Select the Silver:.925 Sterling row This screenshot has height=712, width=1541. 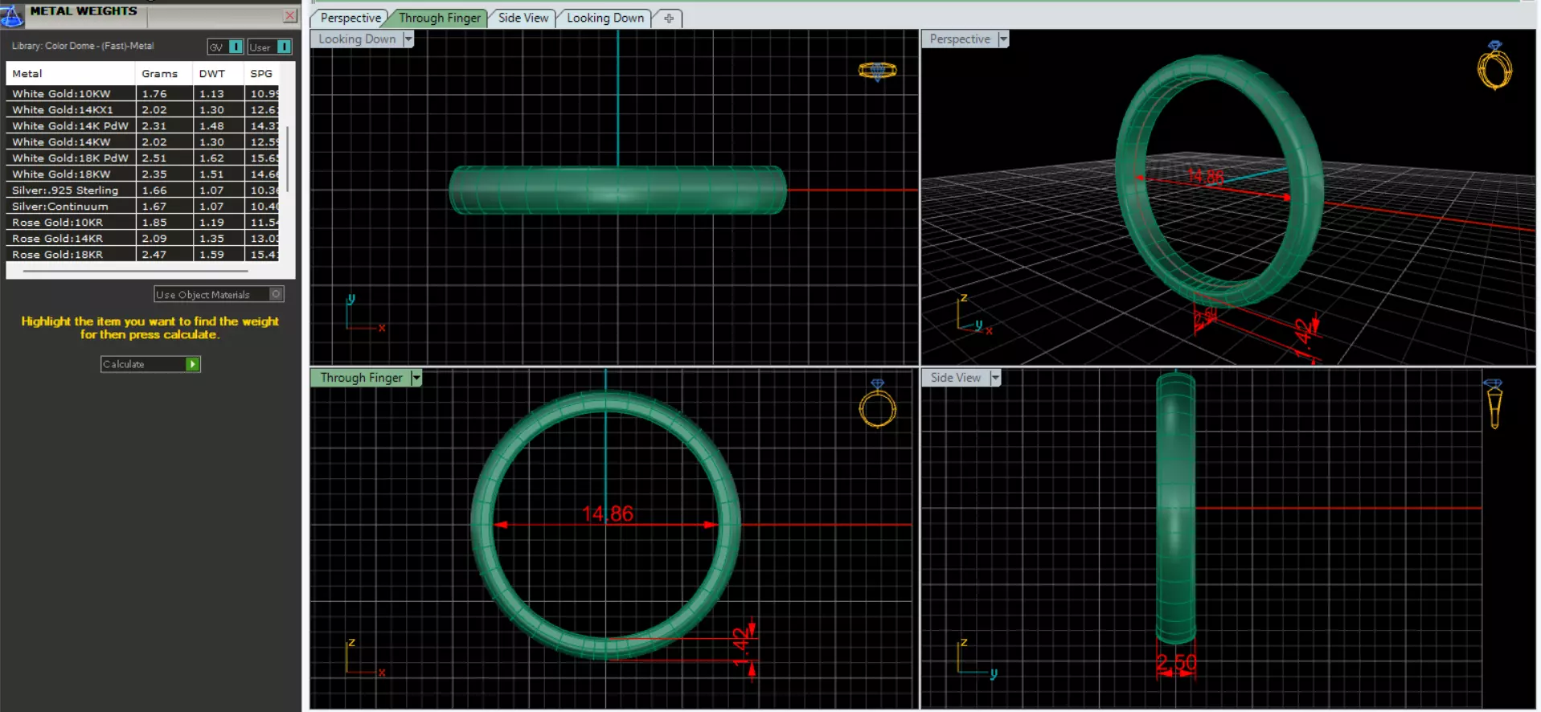pos(142,190)
